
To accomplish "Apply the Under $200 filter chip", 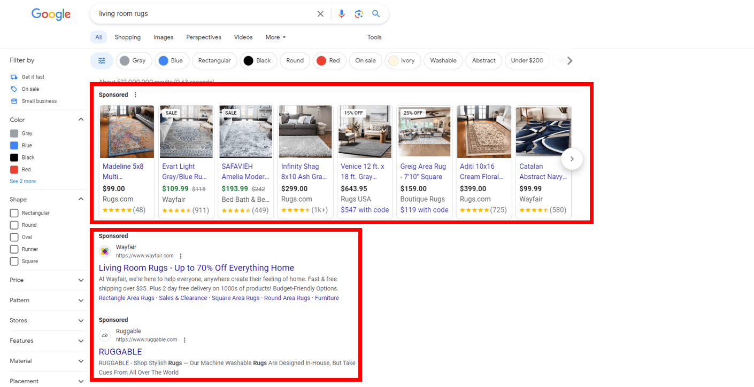I will point(527,61).
